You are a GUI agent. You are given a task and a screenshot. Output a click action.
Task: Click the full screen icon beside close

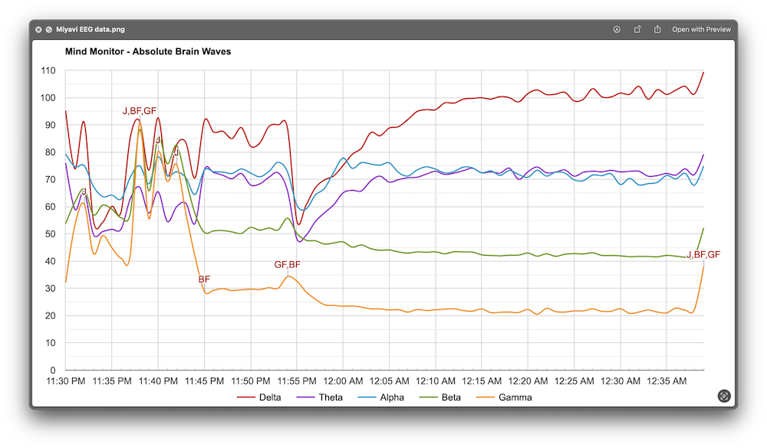[x=48, y=30]
